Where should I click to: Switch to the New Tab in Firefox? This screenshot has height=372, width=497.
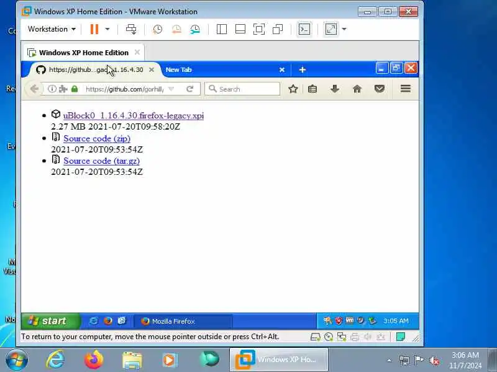click(x=222, y=69)
